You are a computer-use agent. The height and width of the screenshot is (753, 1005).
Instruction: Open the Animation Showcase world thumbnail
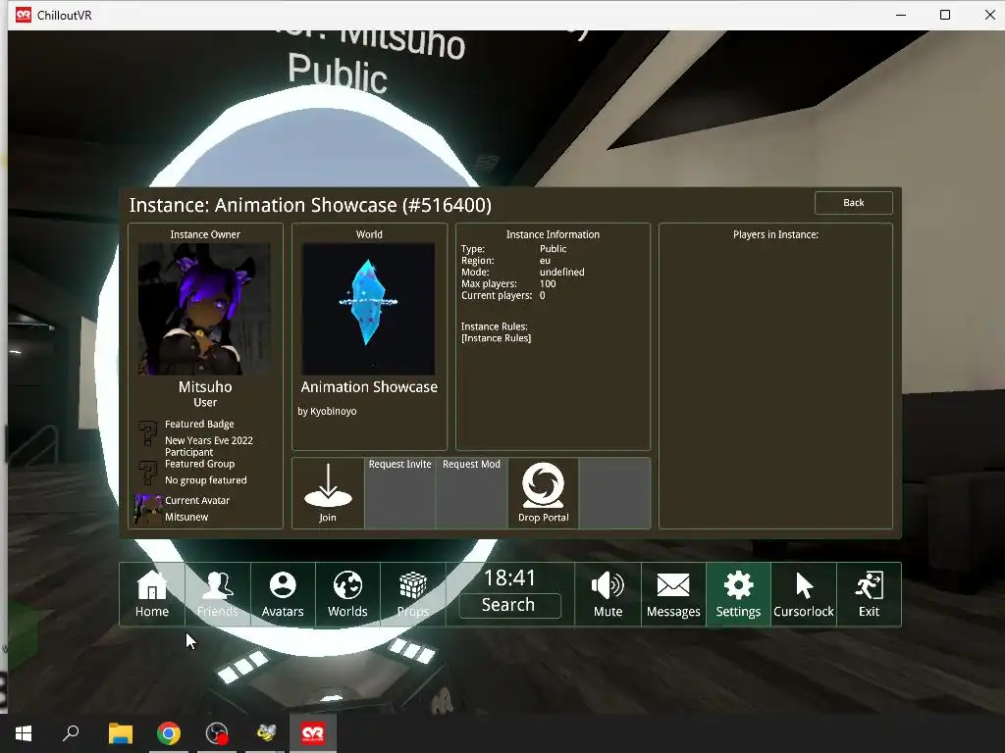pos(369,309)
